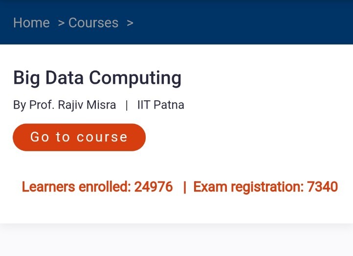Click the chevron following Courses breadcrumb
Viewport: 353px width, 256px height.
tap(130, 23)
